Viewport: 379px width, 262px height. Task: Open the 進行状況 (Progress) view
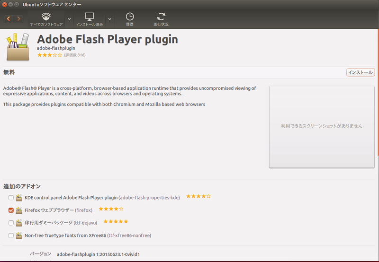[161, 19]
